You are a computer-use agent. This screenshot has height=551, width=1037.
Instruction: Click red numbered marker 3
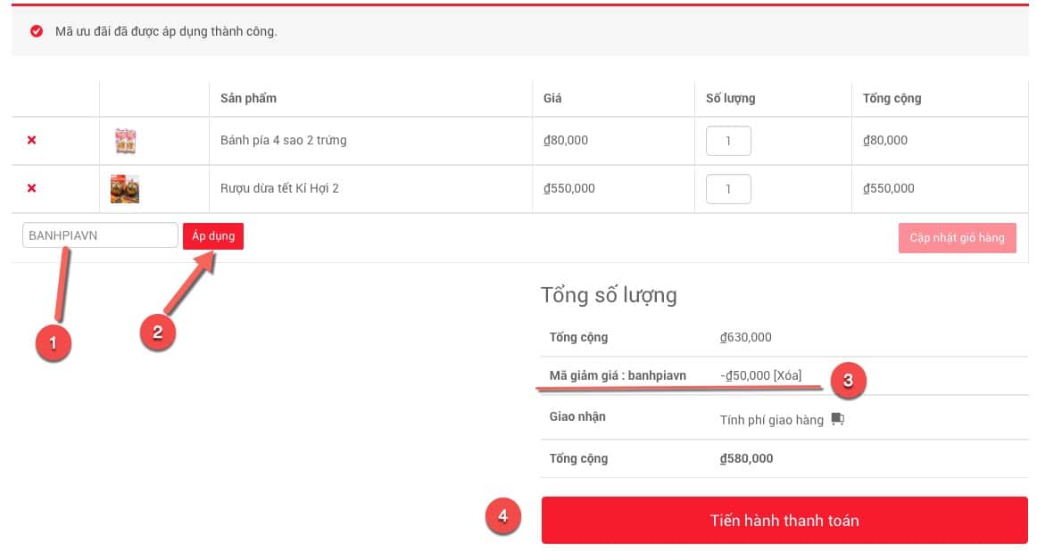point(848,381)
